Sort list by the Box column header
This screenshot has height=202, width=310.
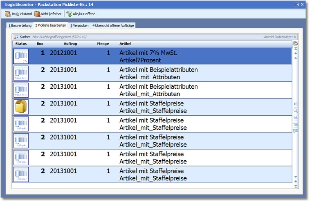(40, 43)
